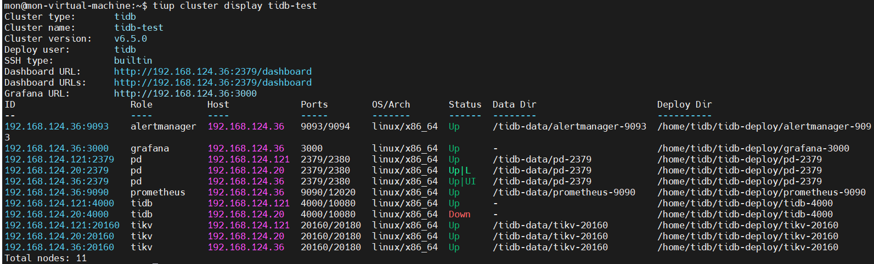Click the cluster version value v6.5.0
Viewport: 874px width, 264px height.
coord(130,38)
